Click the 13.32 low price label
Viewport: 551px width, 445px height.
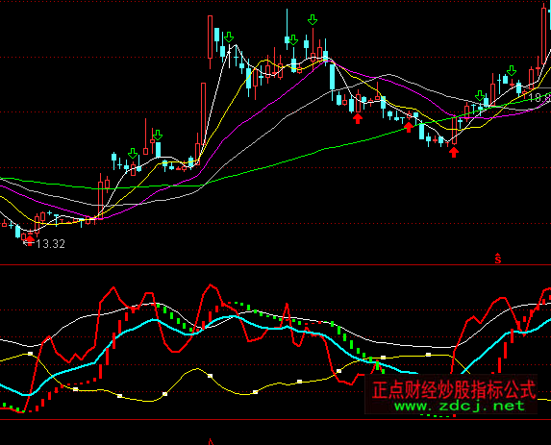pyautogui.click(x=51, y=244)
